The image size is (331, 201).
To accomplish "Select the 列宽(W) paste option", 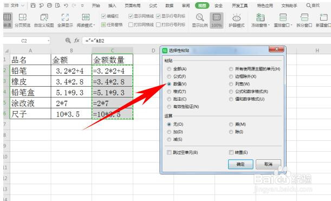I will [x=231, y=84].
